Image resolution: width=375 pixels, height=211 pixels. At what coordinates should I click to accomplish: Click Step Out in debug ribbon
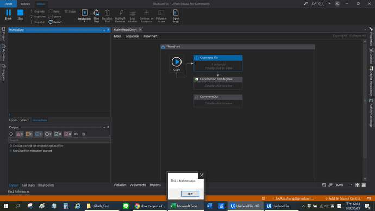click(37, 22)
